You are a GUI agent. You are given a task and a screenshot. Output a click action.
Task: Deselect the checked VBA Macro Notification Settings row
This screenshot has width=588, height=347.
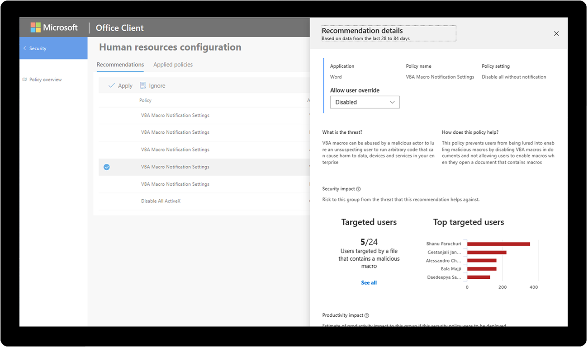pyautogui.click(x=106, y=167)
